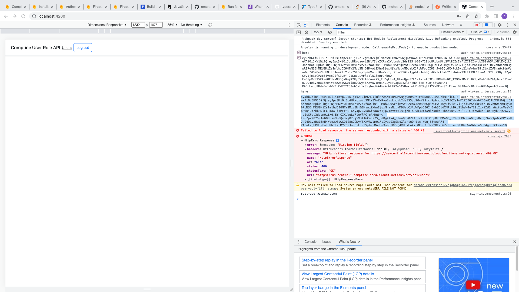The height and width of the screenshot is (292, 519).
Task: Click the viewport width input field
Action: coord(138,25)
